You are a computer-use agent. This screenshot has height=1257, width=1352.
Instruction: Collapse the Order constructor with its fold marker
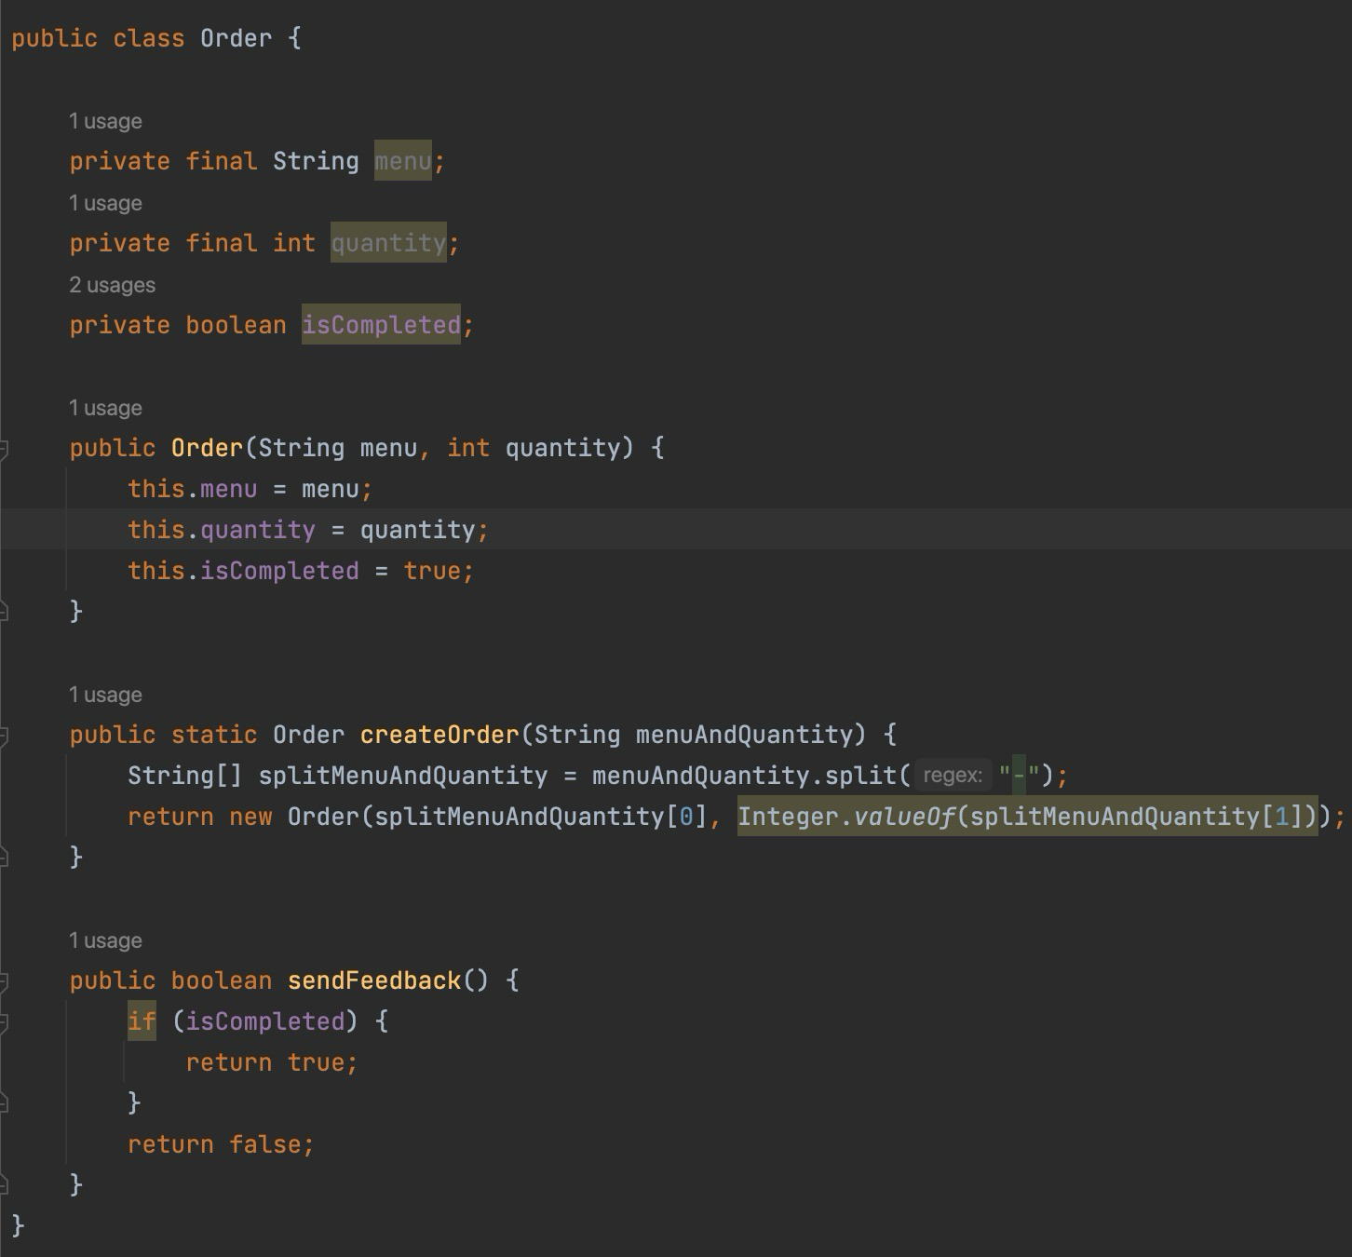pos(4,449)
